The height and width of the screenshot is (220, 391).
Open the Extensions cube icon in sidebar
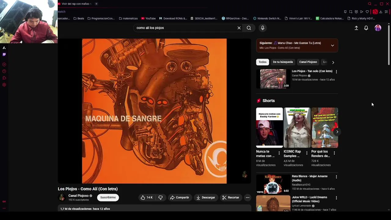pos(4,78)
